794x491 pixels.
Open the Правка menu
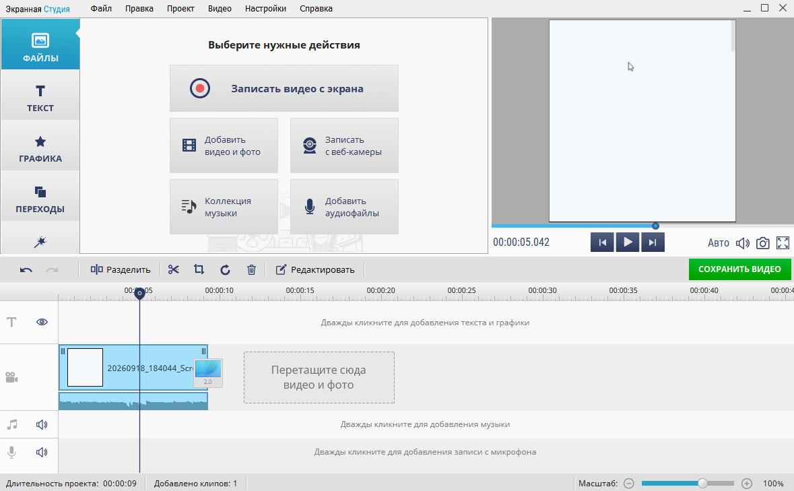(x=139, y=9)
